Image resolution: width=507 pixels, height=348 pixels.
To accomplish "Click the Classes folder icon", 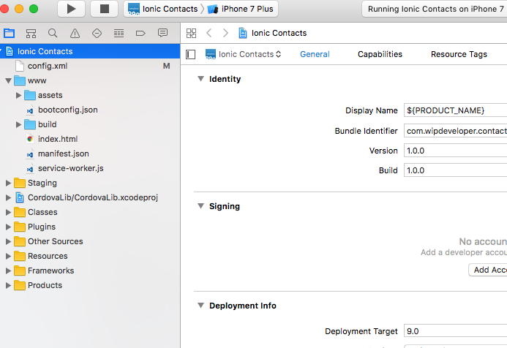I will coord(20,212).
